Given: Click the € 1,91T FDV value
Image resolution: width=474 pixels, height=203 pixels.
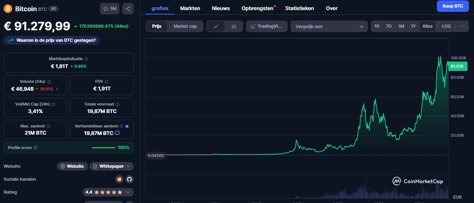Looking at the screenshot, I should [102, 89].
